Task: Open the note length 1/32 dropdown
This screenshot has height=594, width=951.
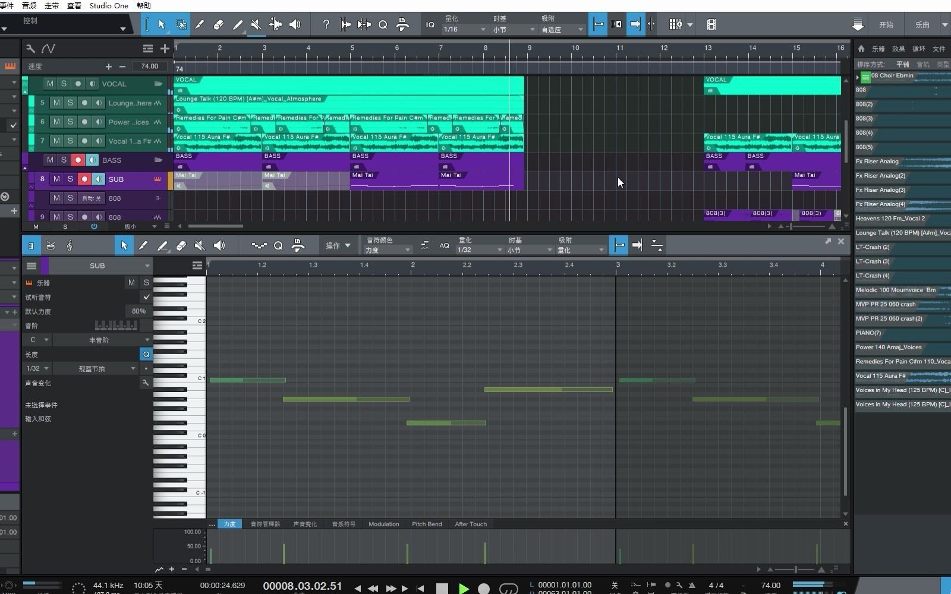Action: 37,368
